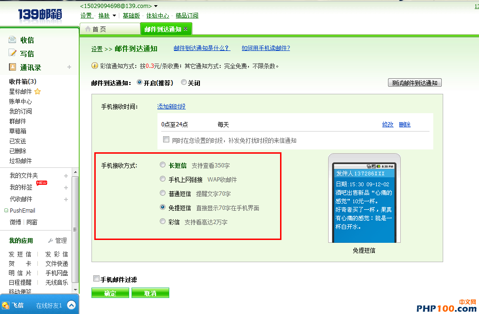Expand the 飞信 online friends panel
Image resolution: width=479 pixels, height=314 pixels.
tap(71, 305)
